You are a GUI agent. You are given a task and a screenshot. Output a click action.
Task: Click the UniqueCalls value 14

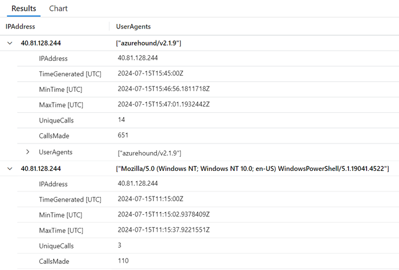pyautogui.click(x=121, y=120)
